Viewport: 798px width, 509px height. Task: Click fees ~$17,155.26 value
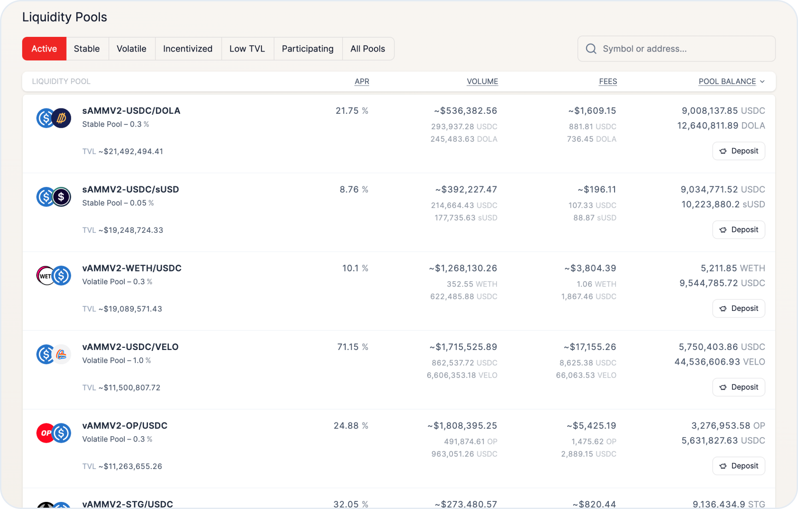point(590,347)
